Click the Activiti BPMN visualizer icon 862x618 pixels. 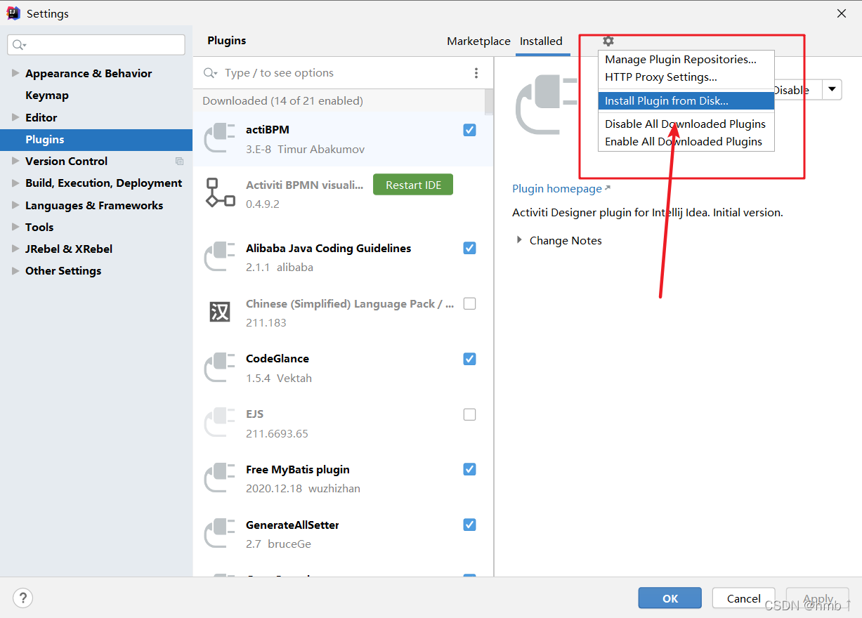220,192
